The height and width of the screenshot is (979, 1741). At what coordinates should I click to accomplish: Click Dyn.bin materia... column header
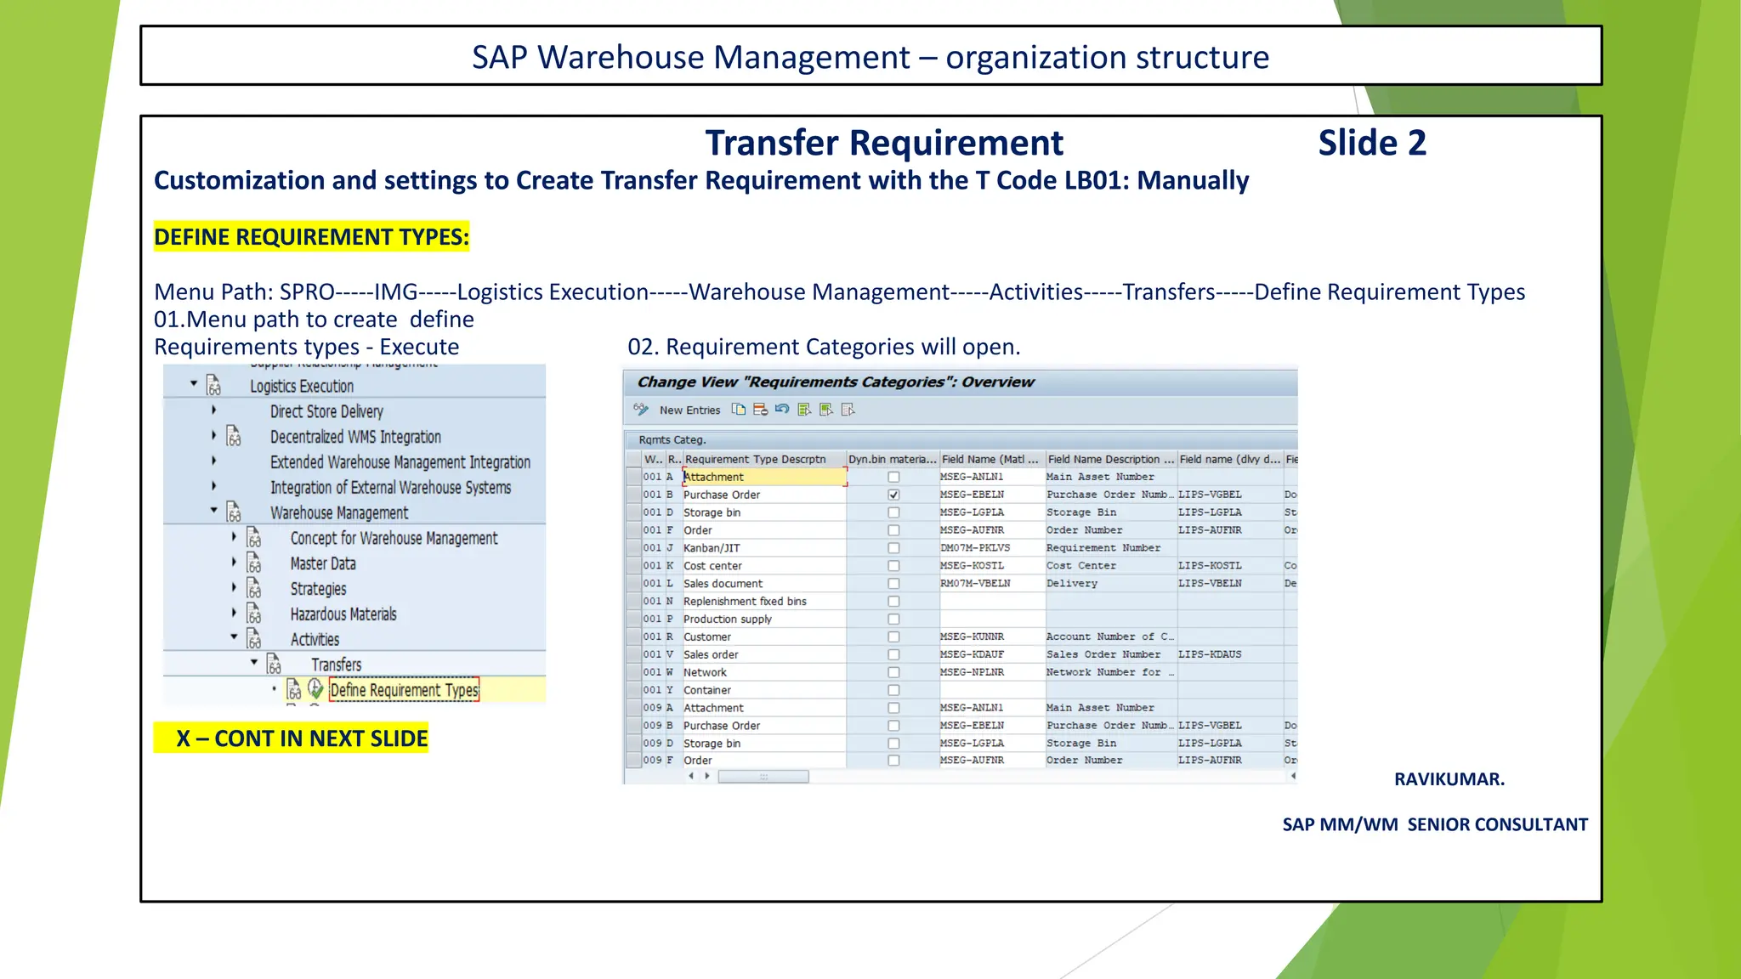coord(893,459)
